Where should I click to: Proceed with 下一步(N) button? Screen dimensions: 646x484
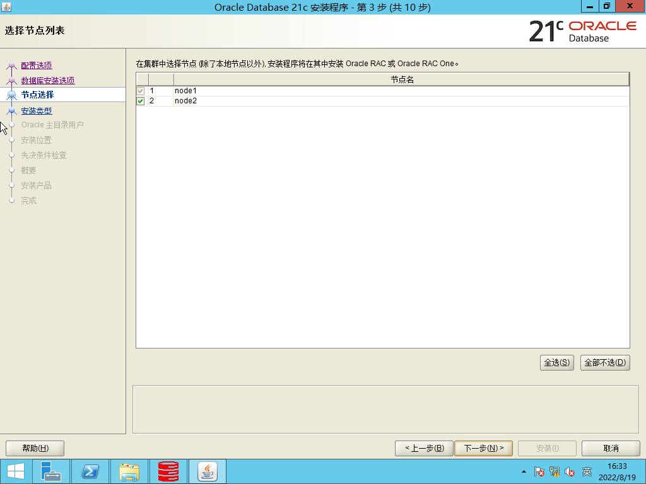pos(483,448)
